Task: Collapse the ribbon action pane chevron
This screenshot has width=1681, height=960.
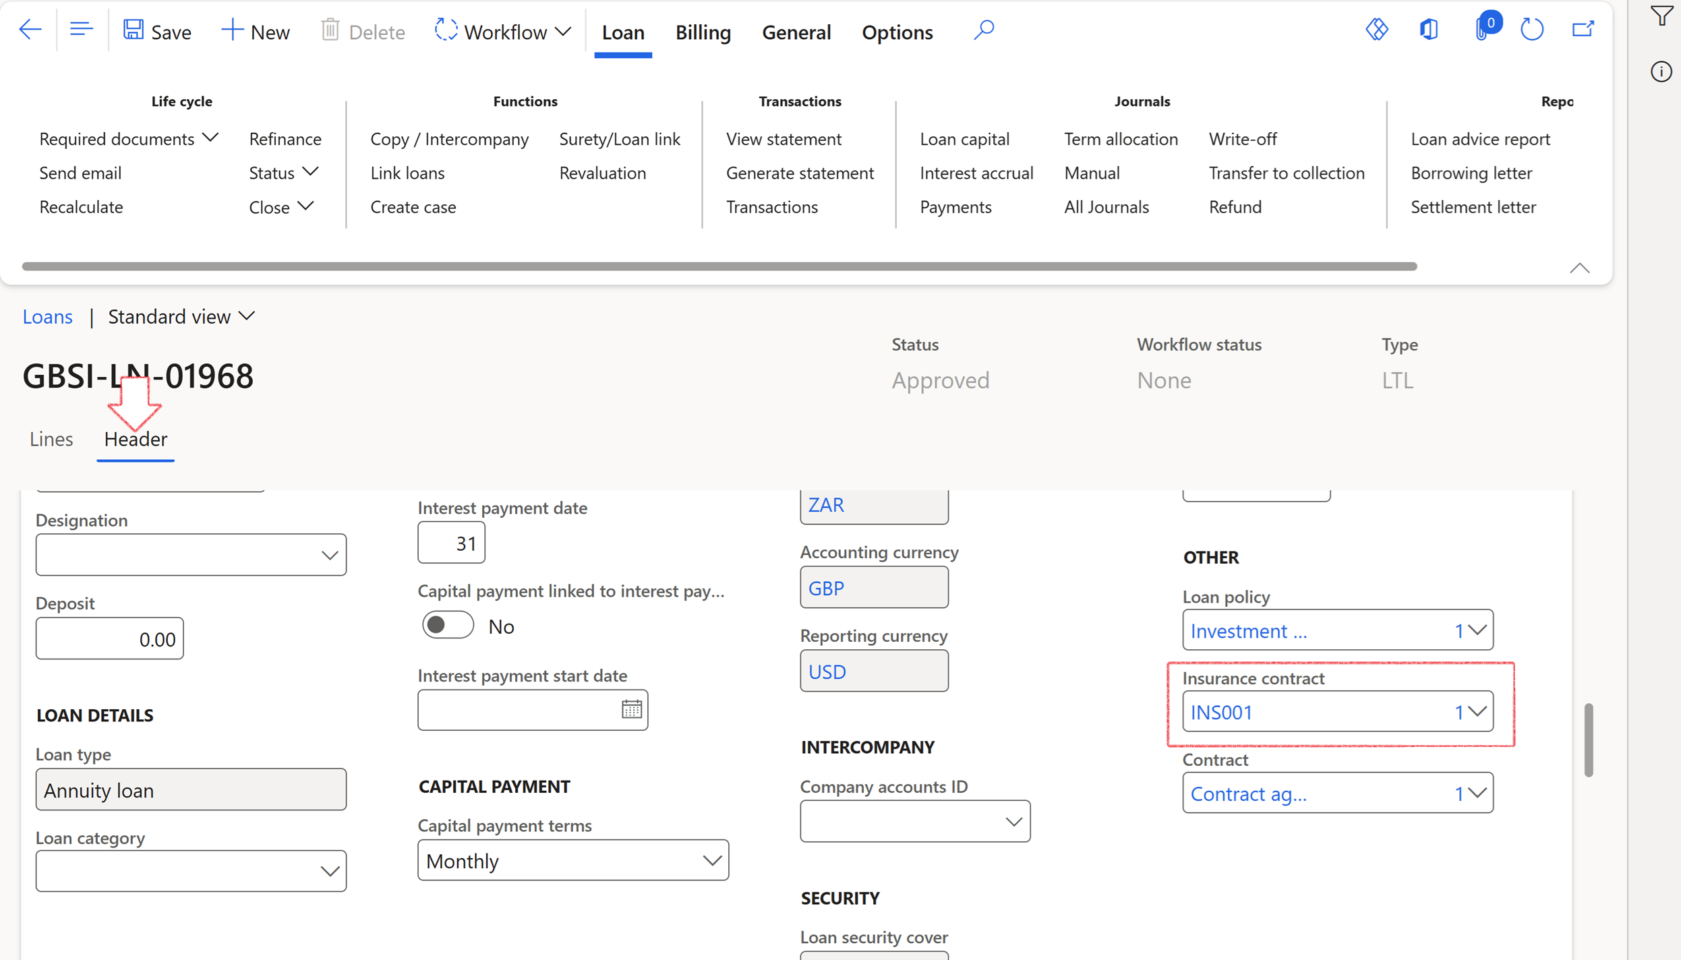Action: [1579, 268]
